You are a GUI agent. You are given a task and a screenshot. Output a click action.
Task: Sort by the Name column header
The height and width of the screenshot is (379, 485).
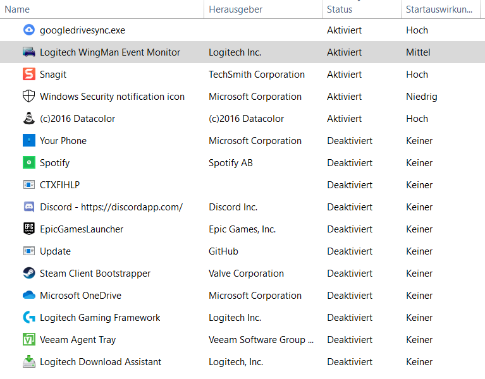102,9
